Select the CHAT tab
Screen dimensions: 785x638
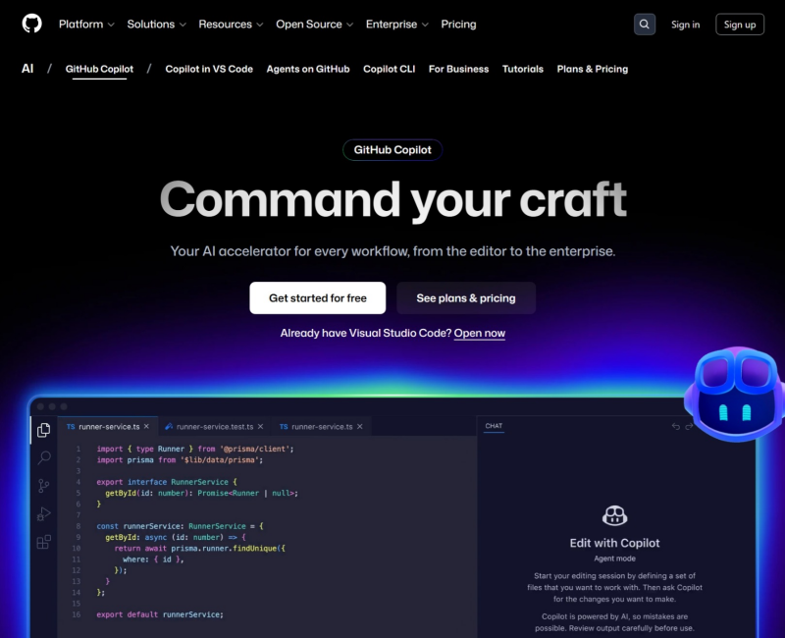pyautogui.click(x=494, y=424)
